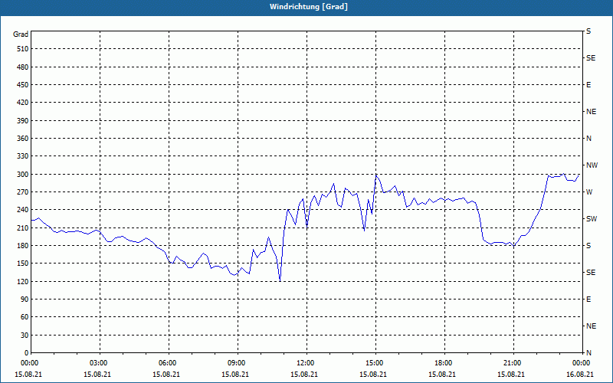Select the "270" y-axis value

[23, 192]
